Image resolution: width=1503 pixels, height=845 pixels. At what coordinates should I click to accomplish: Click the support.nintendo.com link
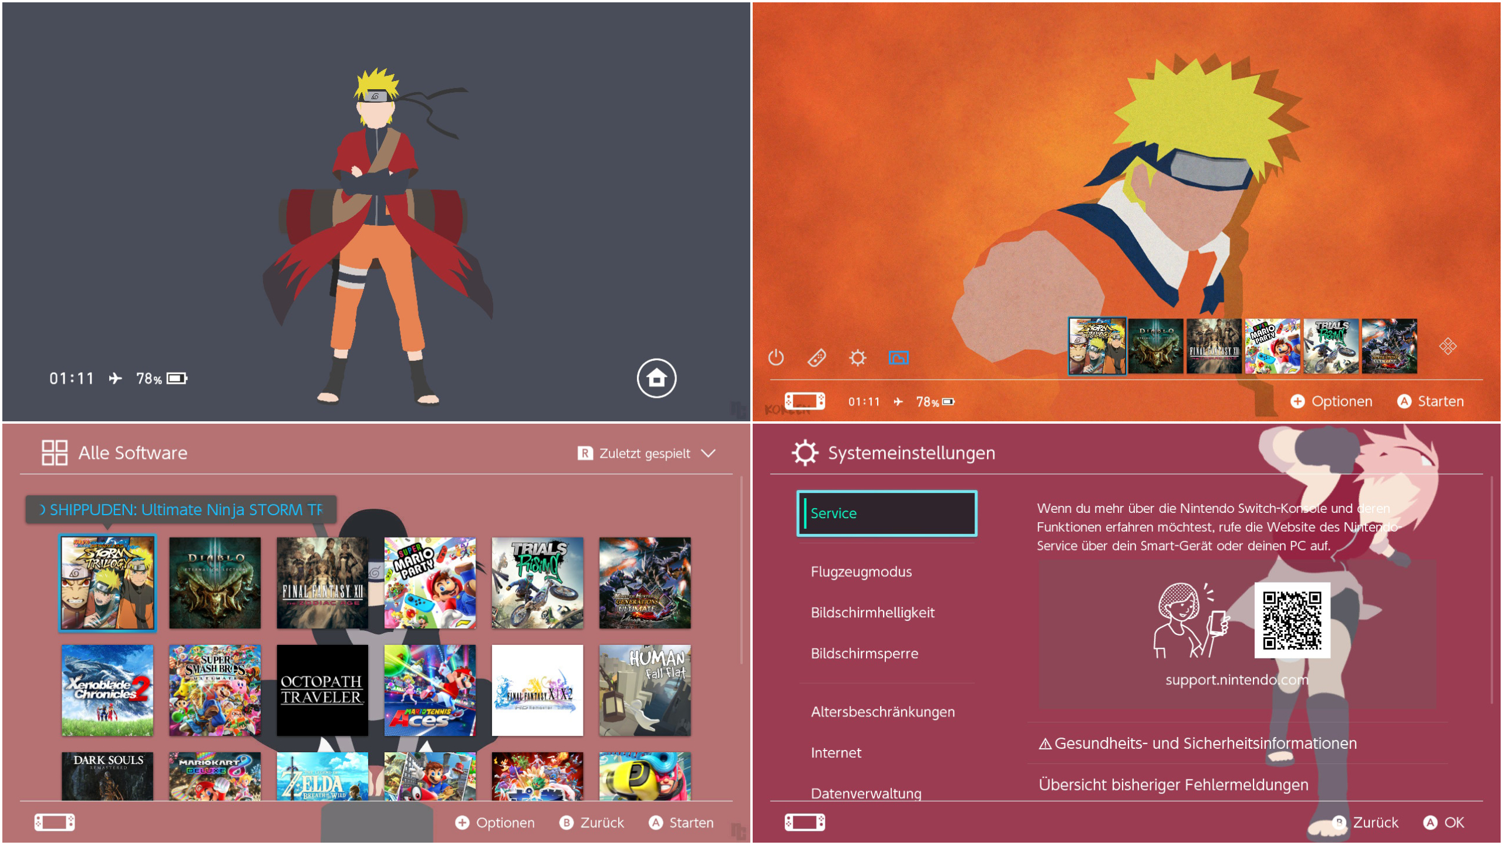pyautogui.click(x=1236, y=680)
